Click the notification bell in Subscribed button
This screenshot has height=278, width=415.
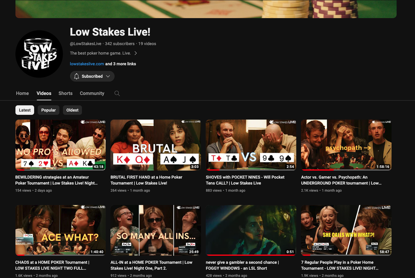[77, 76]
